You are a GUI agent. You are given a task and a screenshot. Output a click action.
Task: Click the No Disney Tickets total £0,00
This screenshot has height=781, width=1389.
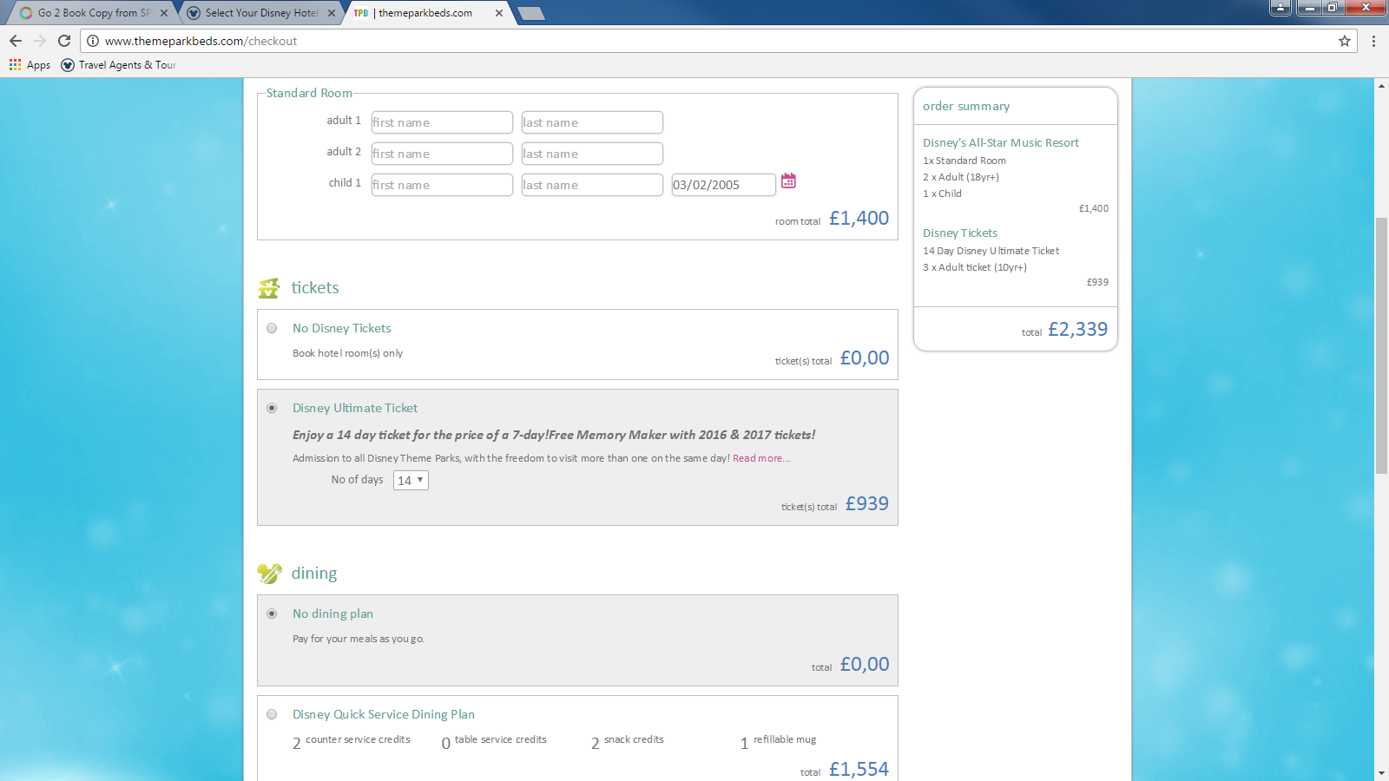[865, 358]
